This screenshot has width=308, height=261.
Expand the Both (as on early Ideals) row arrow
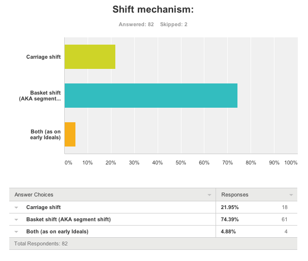(16, 232)
